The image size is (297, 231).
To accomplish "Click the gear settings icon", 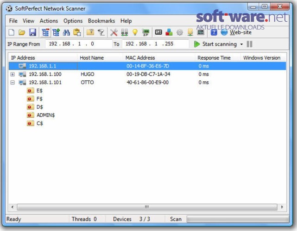I will (x=180, y=32).
